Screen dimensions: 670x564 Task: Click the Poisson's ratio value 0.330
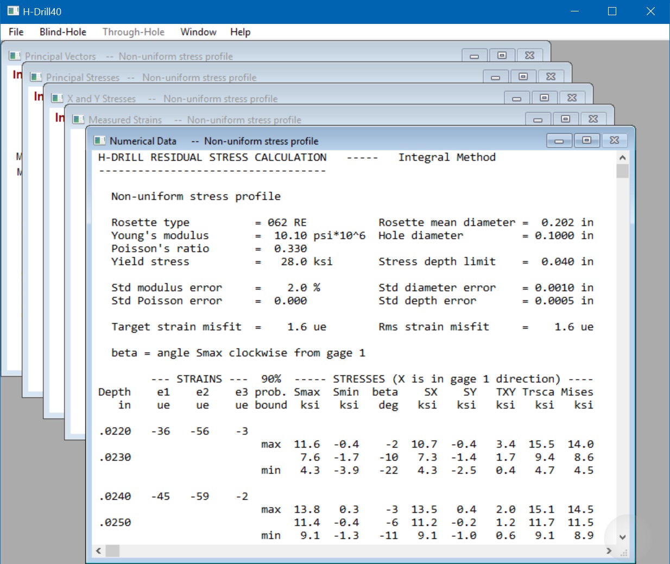[x=290, y=248]
